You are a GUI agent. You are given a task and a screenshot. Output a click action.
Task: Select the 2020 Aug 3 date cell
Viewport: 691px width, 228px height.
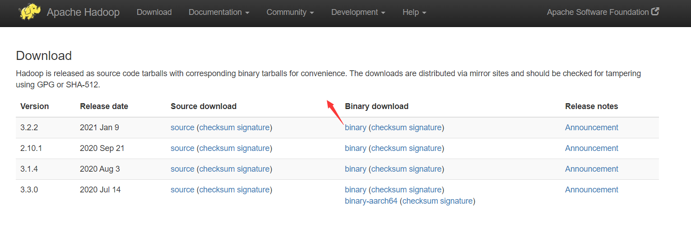(100, 169)
